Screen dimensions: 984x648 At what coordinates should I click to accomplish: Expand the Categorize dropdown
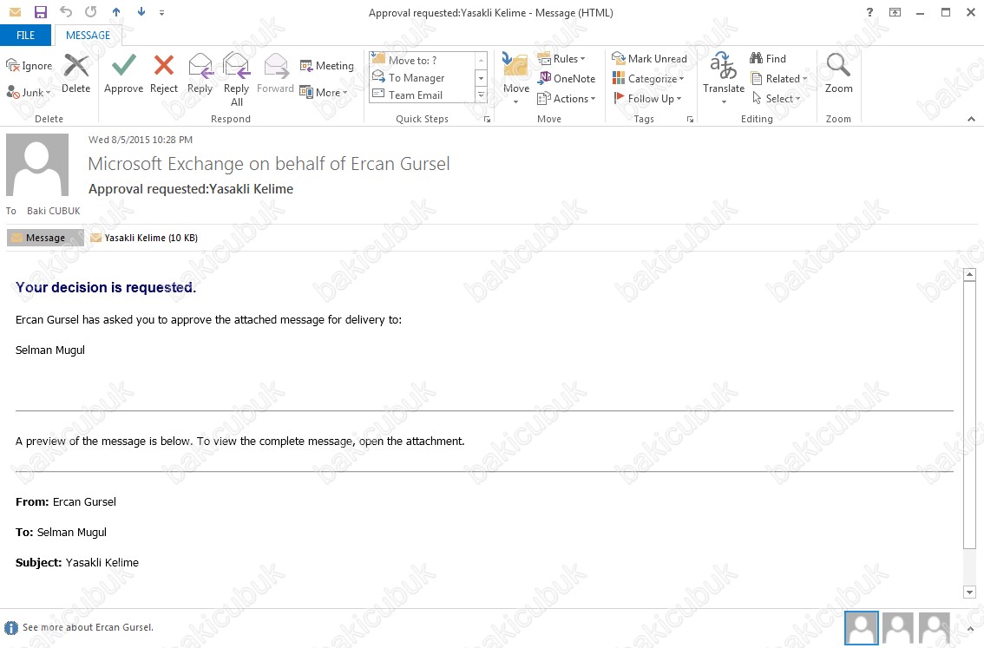pyautogui.click(x=648, y=78)
